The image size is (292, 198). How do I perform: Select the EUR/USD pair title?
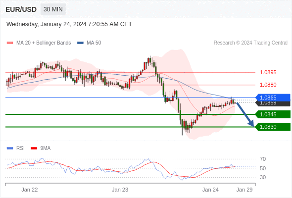click(x=21, y=9)
